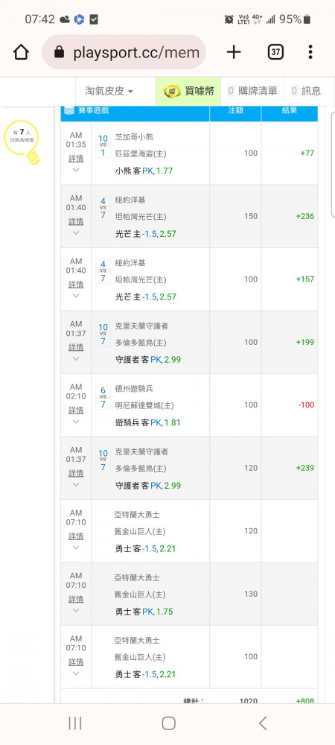This screenshot has height=745, width=335.
Task: Expand details chevron for Cubs vs Pirates game
Action: click(x=76, y=170)
